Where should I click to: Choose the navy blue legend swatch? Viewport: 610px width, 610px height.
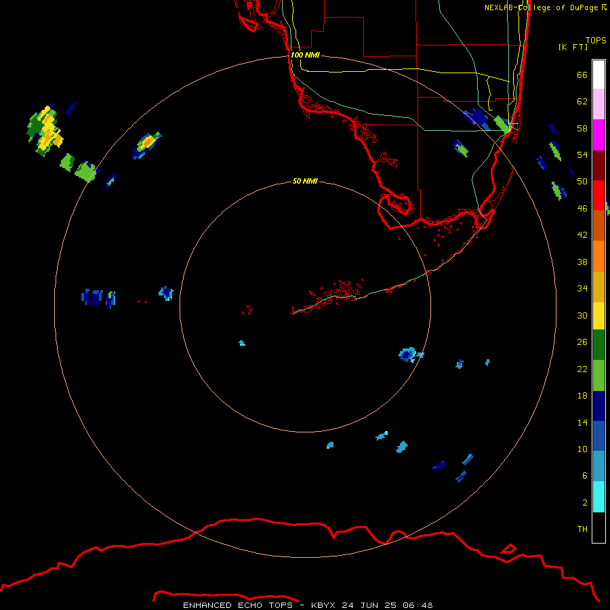point(598,406)
